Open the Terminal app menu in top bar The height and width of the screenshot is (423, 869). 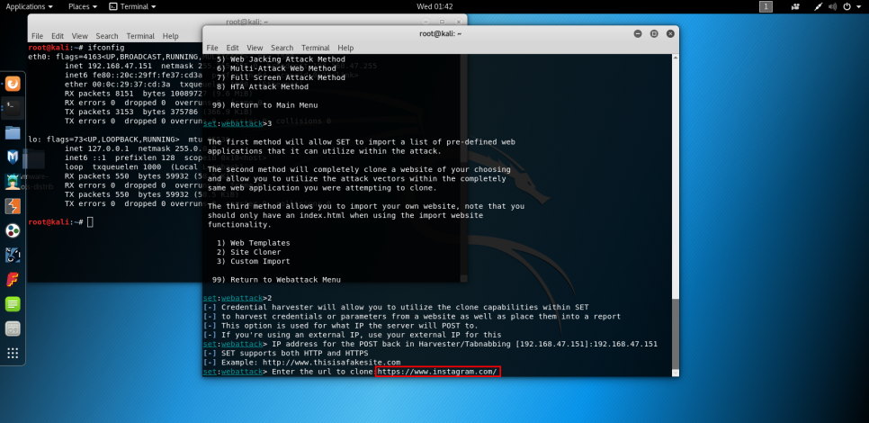[x=132, y=6]
